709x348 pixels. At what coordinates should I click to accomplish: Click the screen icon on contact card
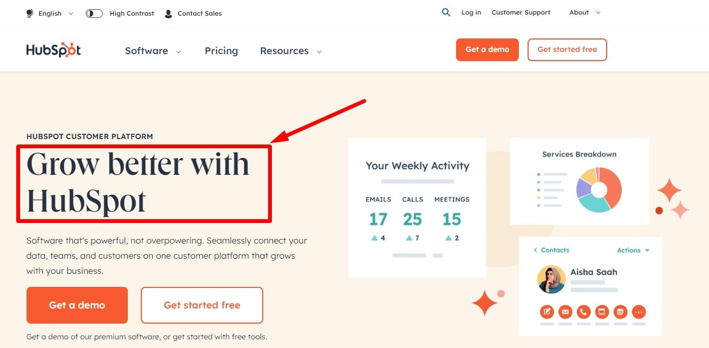click(602, 312)
